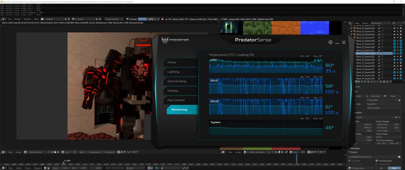This screenshot has height=170, width=405.
Task: Expand Block_of_Quartz.016 tree node
Action: pos(351,34)
